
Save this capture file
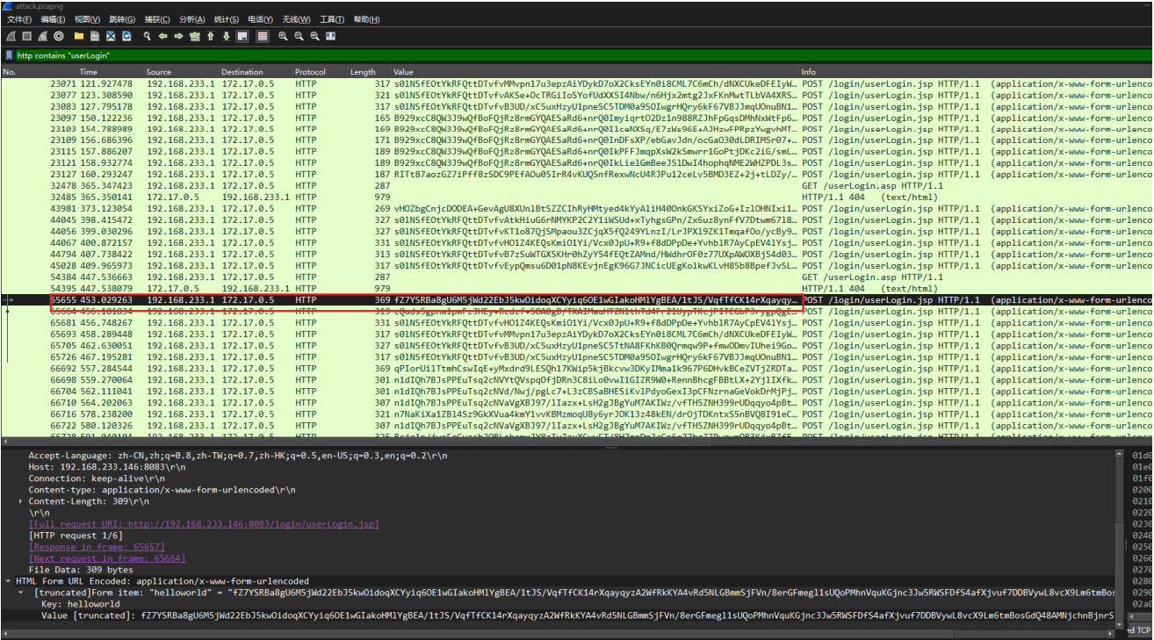coord(95,36)
